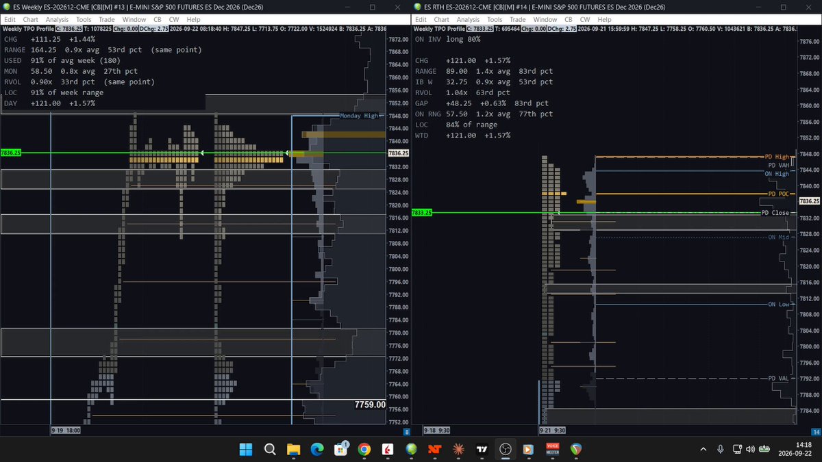This screenshot has width=822, height=462.
Task: Launch File Explorer from the taskbar
Action: click(293, 449)
